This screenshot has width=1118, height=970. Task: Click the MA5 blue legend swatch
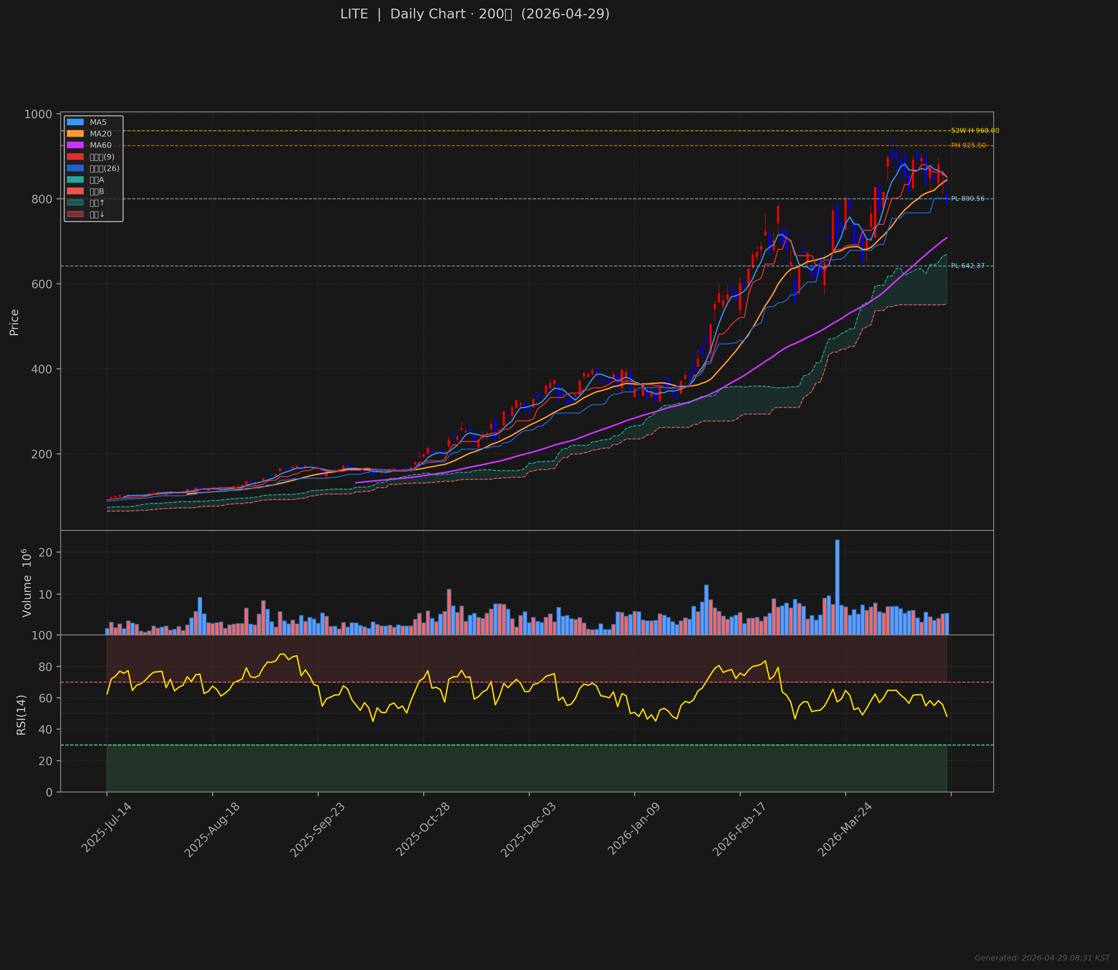(75, 122)
